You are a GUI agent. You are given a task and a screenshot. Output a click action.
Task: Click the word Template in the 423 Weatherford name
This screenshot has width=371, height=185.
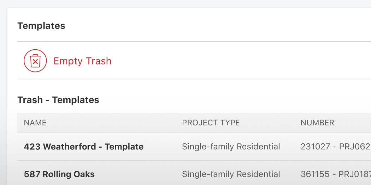pyautogui.click(x=124, y=147)
